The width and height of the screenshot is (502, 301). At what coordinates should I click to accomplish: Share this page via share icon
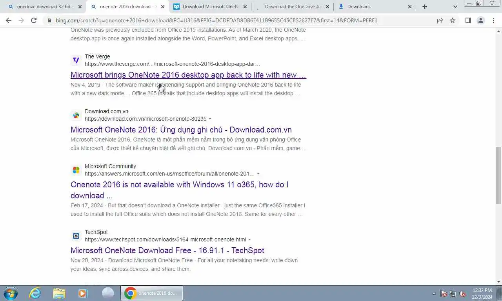tap(440, 20)
